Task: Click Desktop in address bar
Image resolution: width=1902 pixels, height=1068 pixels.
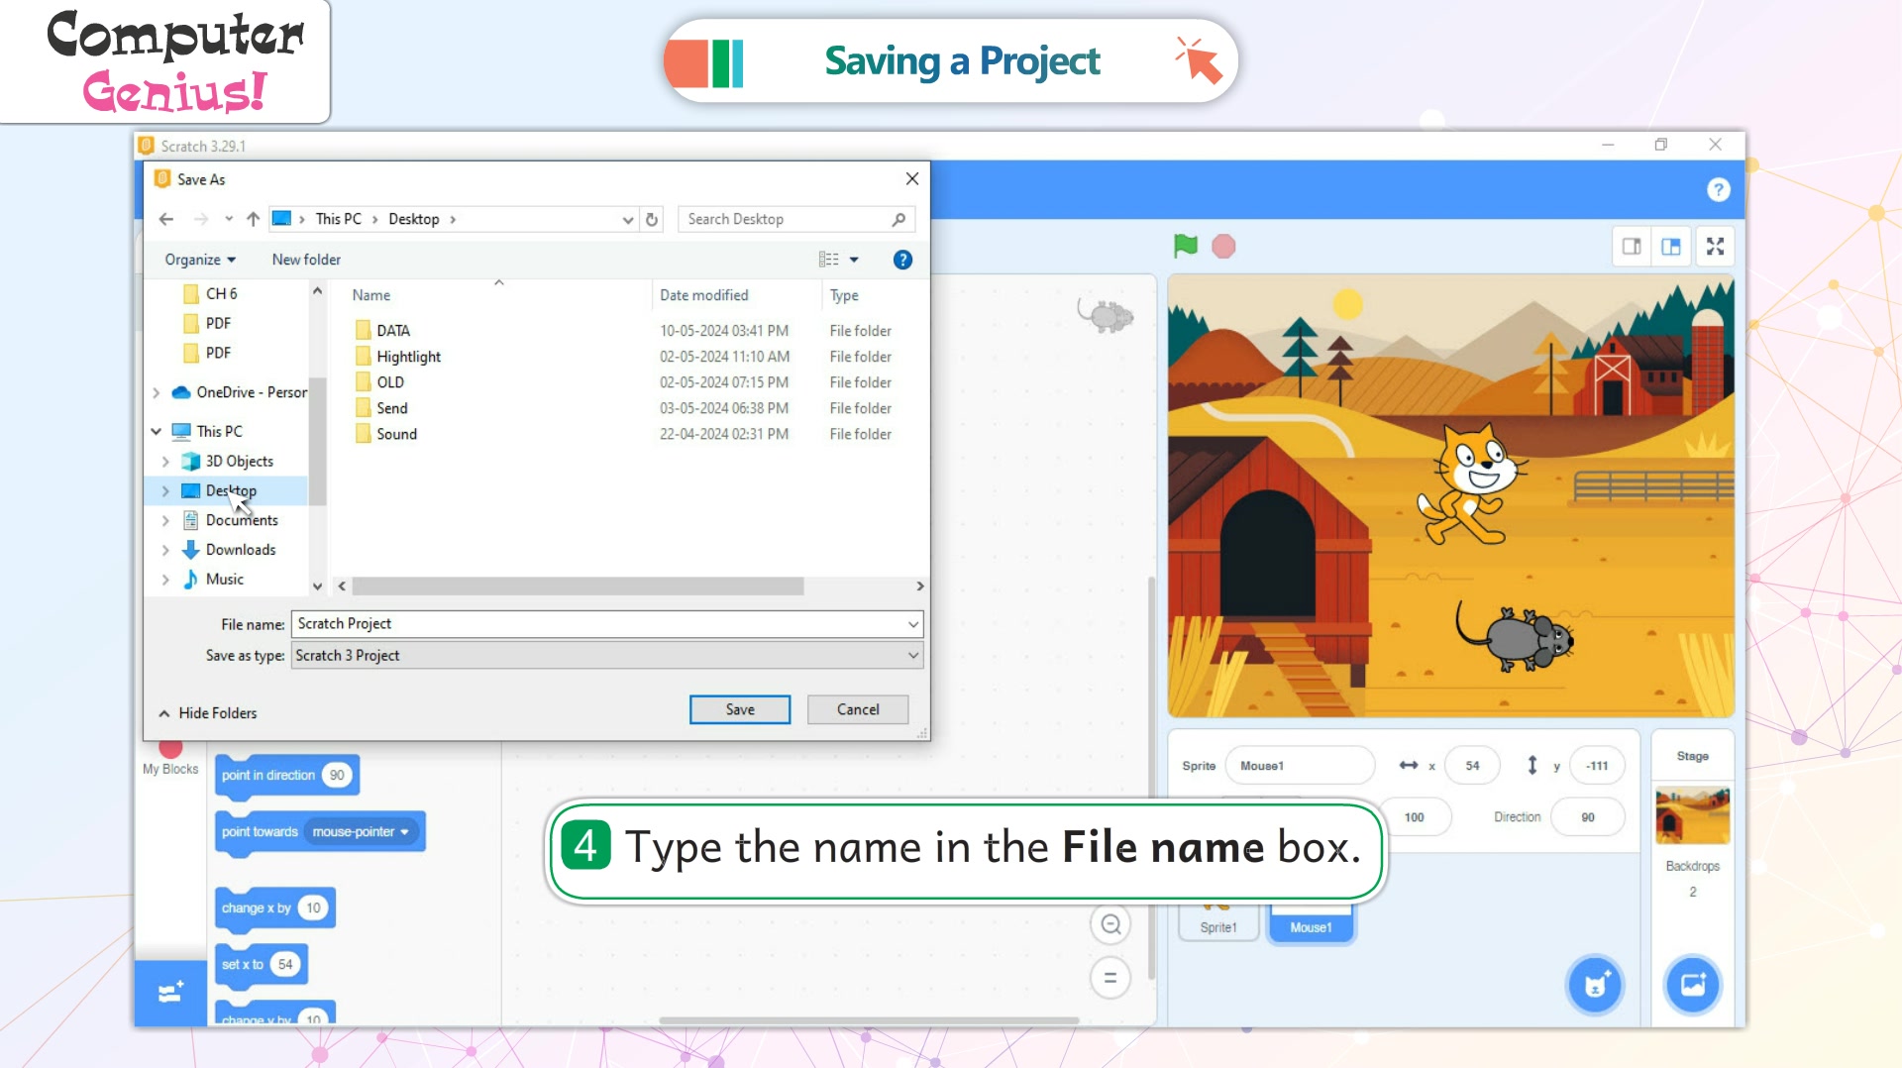Action: (x=413, y=219)
